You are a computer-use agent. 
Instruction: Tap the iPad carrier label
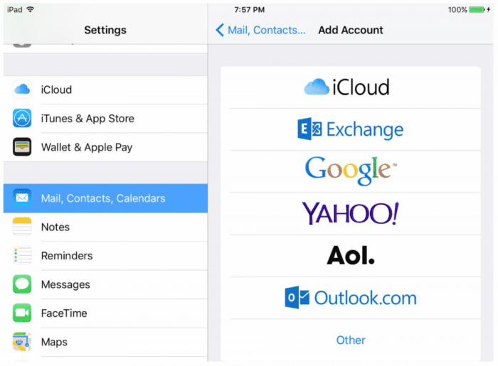(x=15, y=10)
